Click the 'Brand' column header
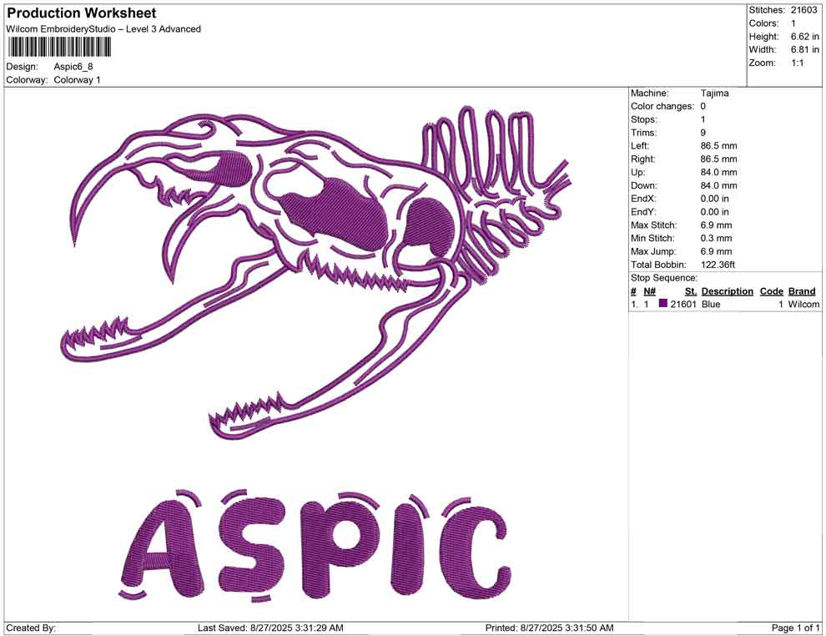The image size is (826, 636). coord(802,291)
